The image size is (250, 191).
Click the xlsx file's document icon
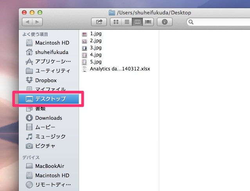[x=85, y=69]
